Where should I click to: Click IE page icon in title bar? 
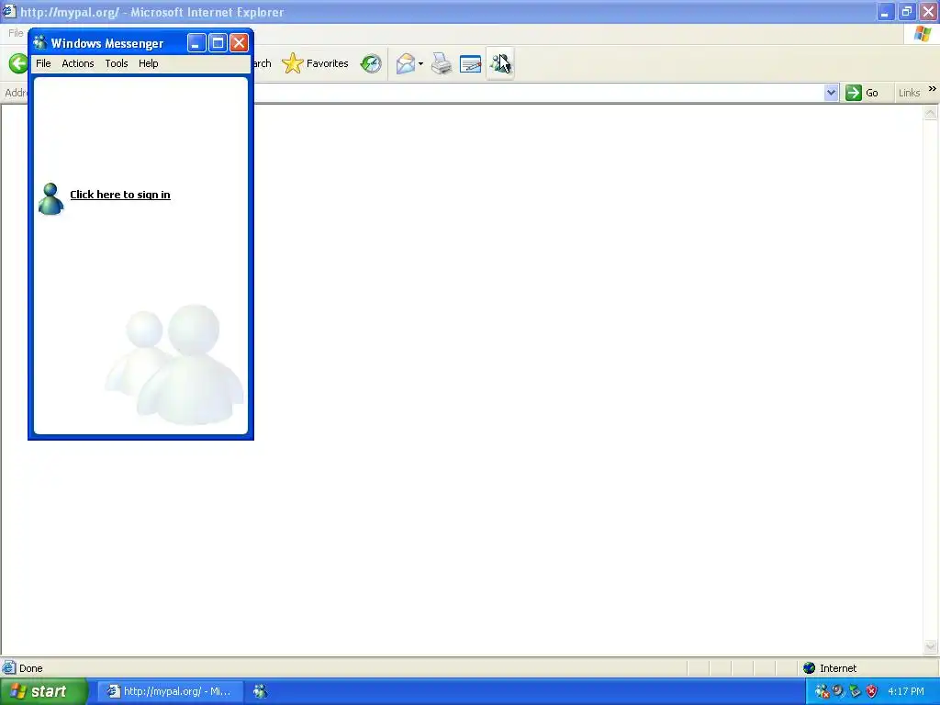(x=9, y=11)
